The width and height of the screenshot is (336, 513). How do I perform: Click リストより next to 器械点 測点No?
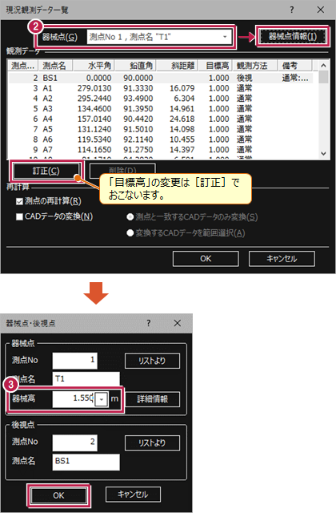(152, 361)
